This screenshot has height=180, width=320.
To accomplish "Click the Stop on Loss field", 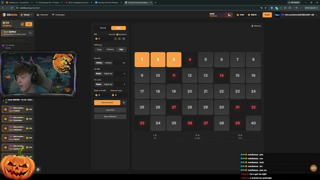I will [x=119, y=95].
